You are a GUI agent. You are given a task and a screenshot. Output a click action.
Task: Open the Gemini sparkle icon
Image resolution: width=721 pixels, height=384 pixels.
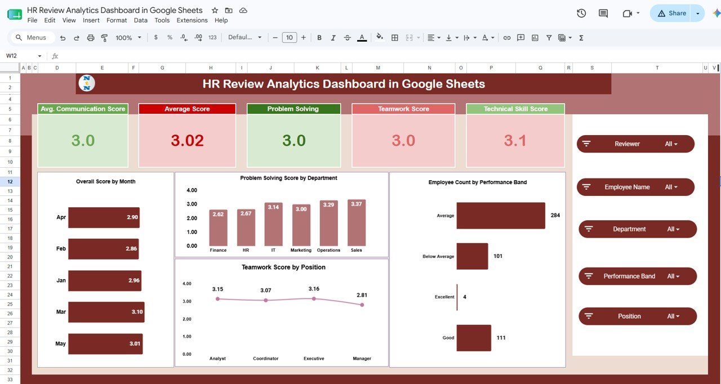tap(716, 14)
